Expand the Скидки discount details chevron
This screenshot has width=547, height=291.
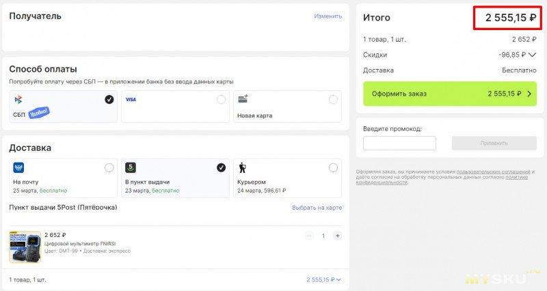point(533,55)
